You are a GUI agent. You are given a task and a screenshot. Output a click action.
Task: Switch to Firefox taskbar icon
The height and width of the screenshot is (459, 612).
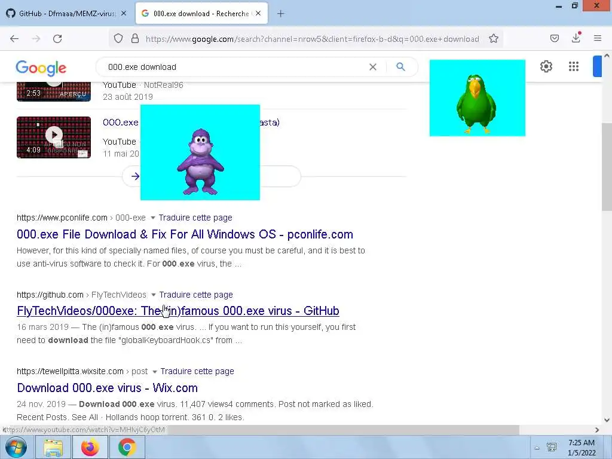click(x=90, y=448)
